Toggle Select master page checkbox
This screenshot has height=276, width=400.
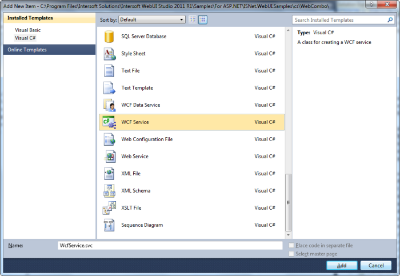pyautogui.click(x=291, y=254)
